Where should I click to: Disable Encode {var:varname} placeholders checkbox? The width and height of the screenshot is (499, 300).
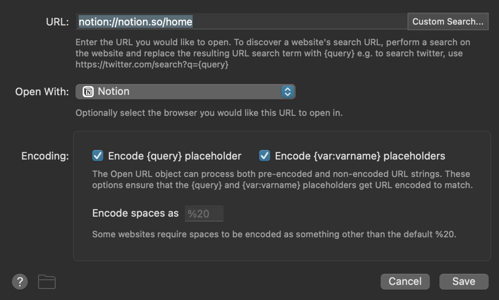[x=264, y=156]
